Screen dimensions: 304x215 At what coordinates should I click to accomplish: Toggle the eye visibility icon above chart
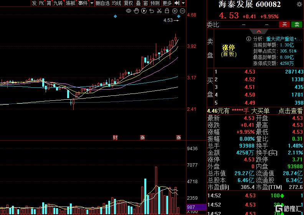click(x=128, y=11)
